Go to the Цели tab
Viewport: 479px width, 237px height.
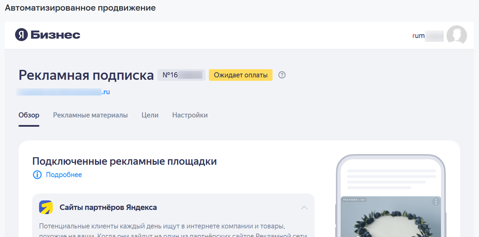click(150, 115)
